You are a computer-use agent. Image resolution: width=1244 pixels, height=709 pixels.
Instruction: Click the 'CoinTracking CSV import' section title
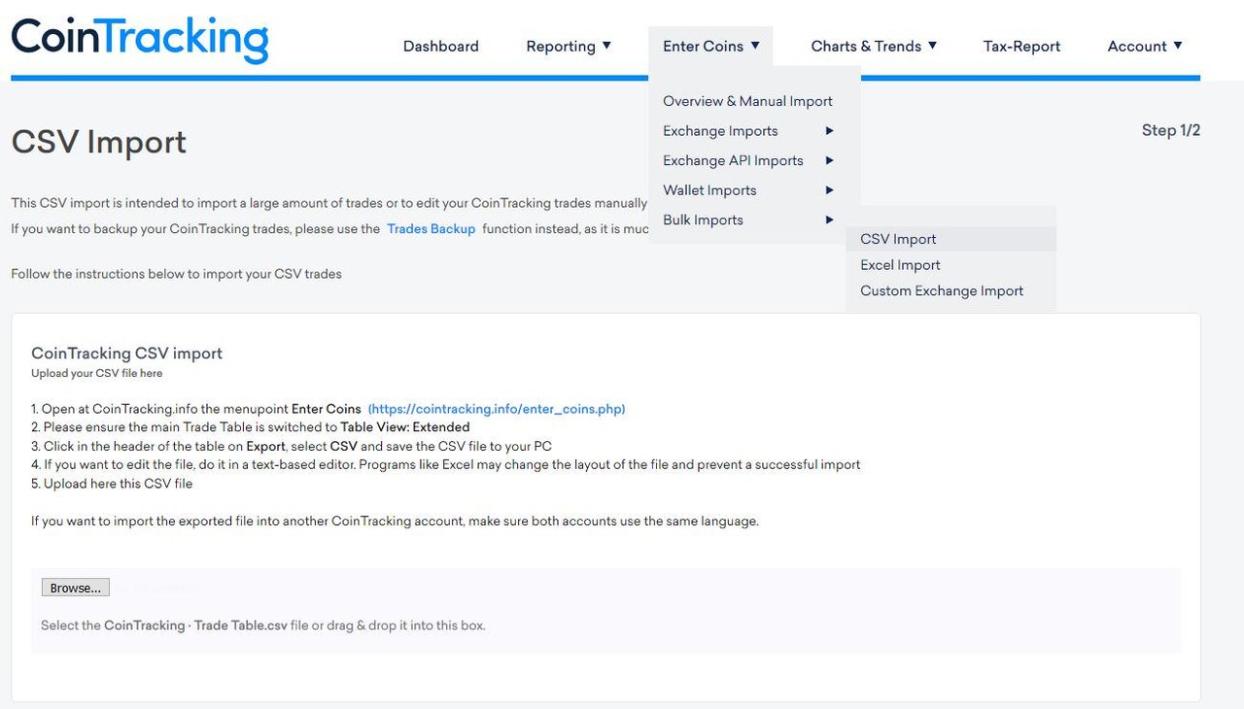click(x=126, y=354)
